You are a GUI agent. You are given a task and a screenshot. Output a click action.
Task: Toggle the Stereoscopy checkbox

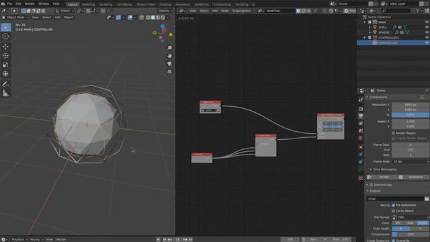tap(371, 185)
